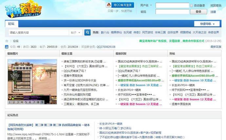Image resolution: width=226 pixels, height=140 pixels.
Task: Open the 帖子 search type dropdown
Action: tap(76, 32)
